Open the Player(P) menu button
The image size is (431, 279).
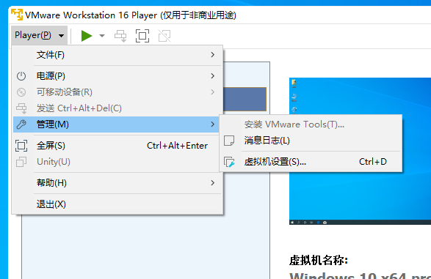click(40, 35)
